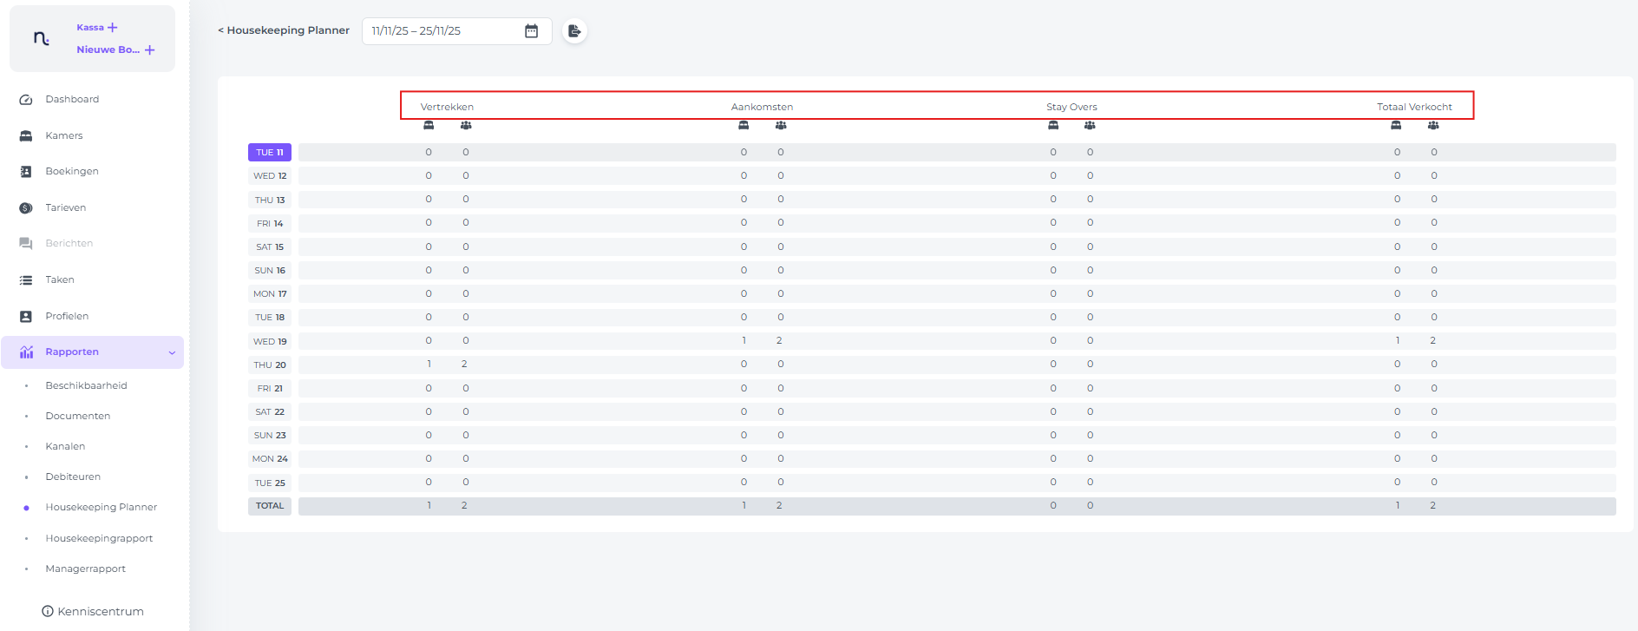Go back via the Housekeeping Planner link
The height and width of the screenshot is (631, 1638).
click(x=284, y=30)
